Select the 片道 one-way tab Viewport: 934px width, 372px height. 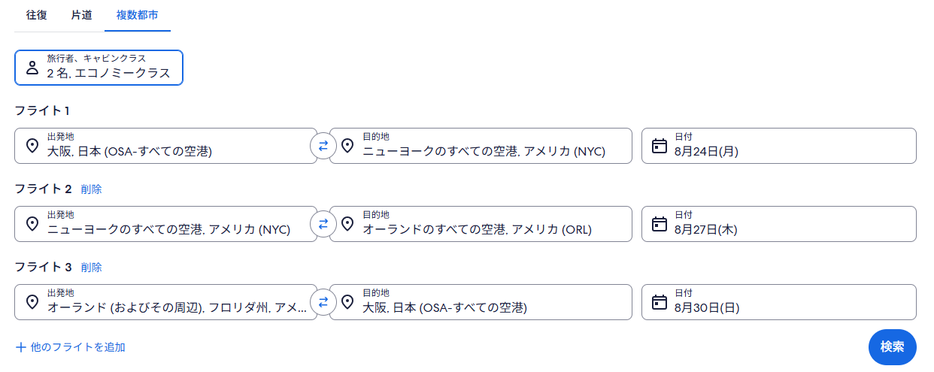[x=82, y=15]
